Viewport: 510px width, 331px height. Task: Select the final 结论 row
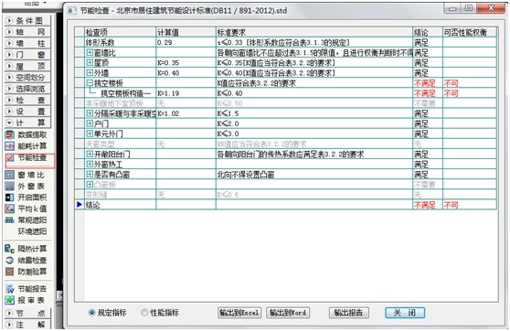click(285, 205)
